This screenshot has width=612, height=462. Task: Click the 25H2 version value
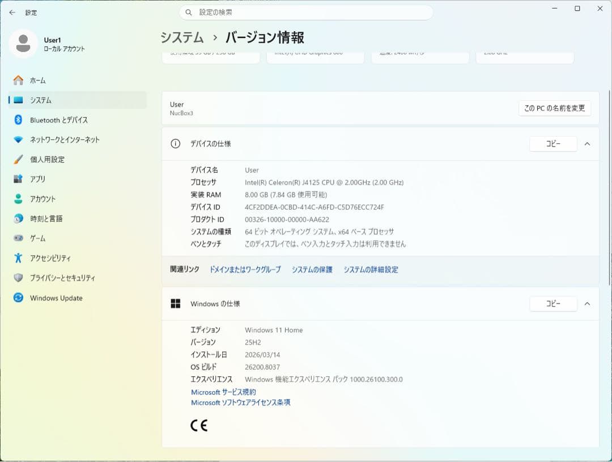tap(253, 342)
